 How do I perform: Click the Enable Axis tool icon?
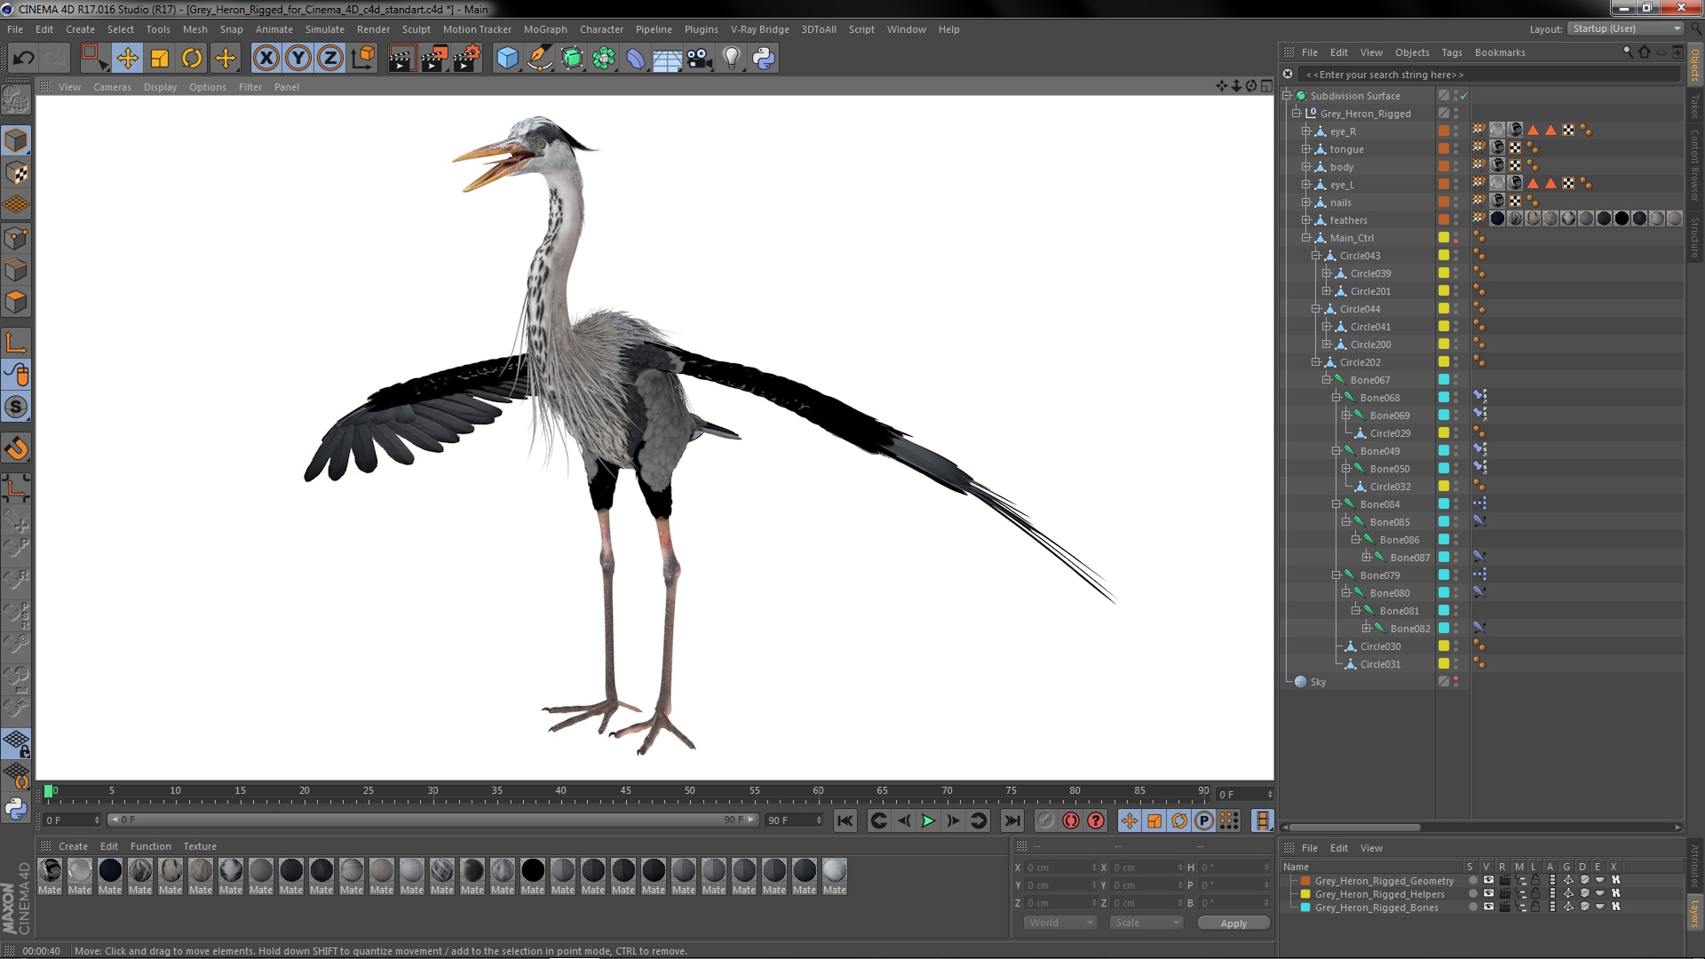pos(16,343)
